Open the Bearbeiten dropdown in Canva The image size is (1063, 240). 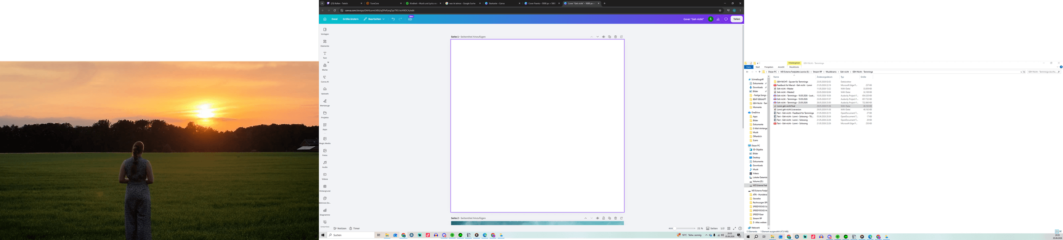[x=374, y=19]
